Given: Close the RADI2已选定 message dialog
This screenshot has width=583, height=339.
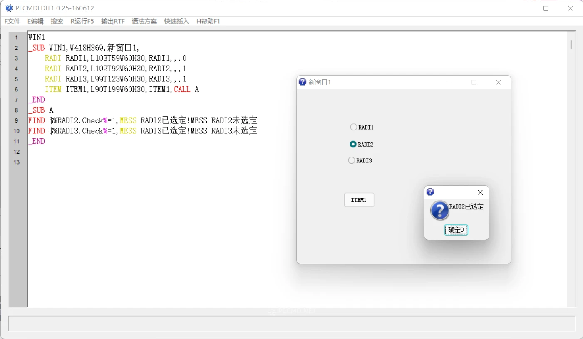Looking at the screenshot, I should coord(480,192).
